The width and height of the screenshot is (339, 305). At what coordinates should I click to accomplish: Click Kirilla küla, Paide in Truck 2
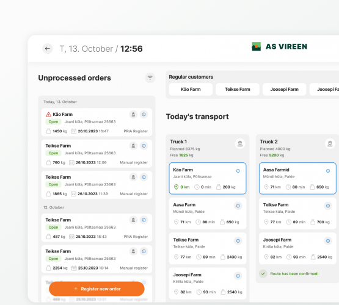279,246
